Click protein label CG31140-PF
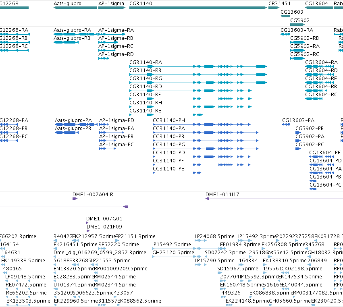The height and width of the screenshot is (307, 343). 168,161
